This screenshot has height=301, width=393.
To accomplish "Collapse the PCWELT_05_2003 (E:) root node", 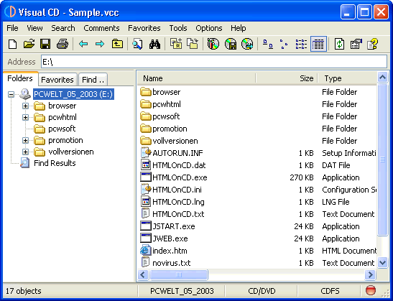I will tap(11, 94).
